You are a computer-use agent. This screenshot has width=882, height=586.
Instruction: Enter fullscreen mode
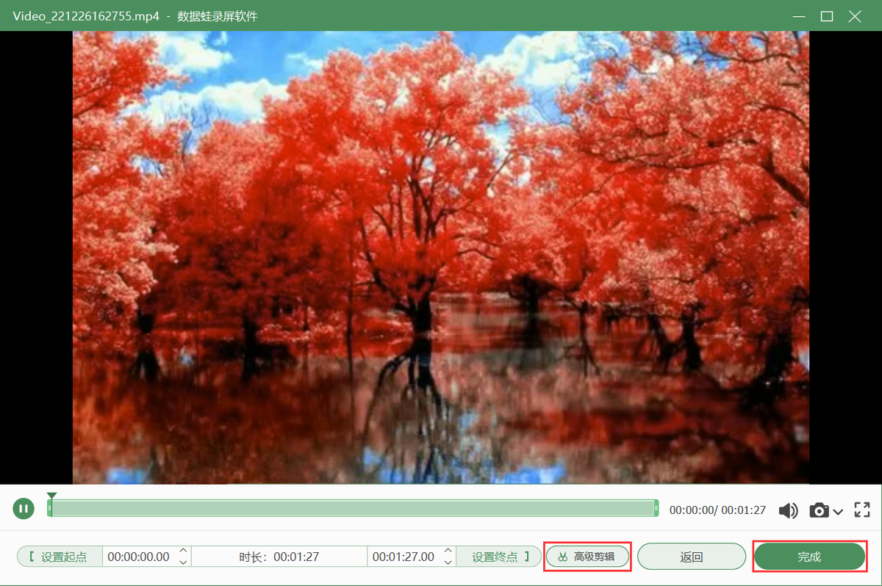pos(862,510)
